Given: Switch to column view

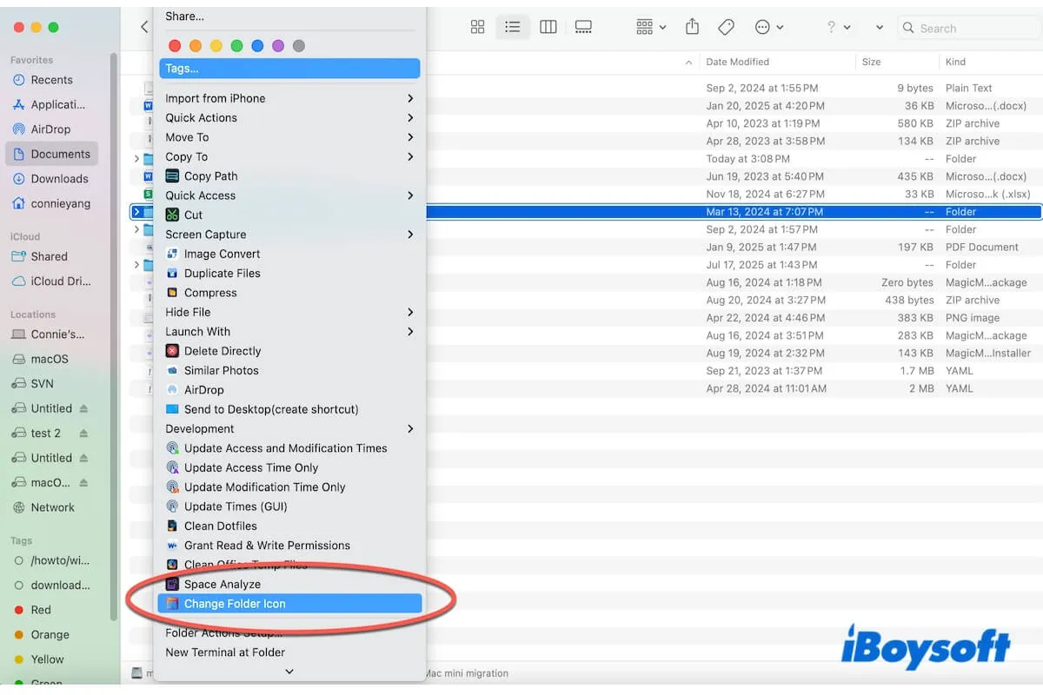Looking at the screenshot, I should point(548,27).
